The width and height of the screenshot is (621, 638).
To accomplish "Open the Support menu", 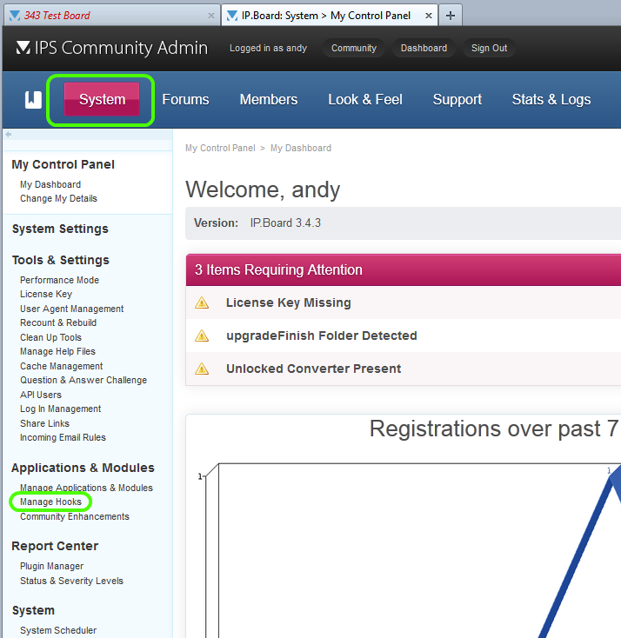I will click(457, 100).
